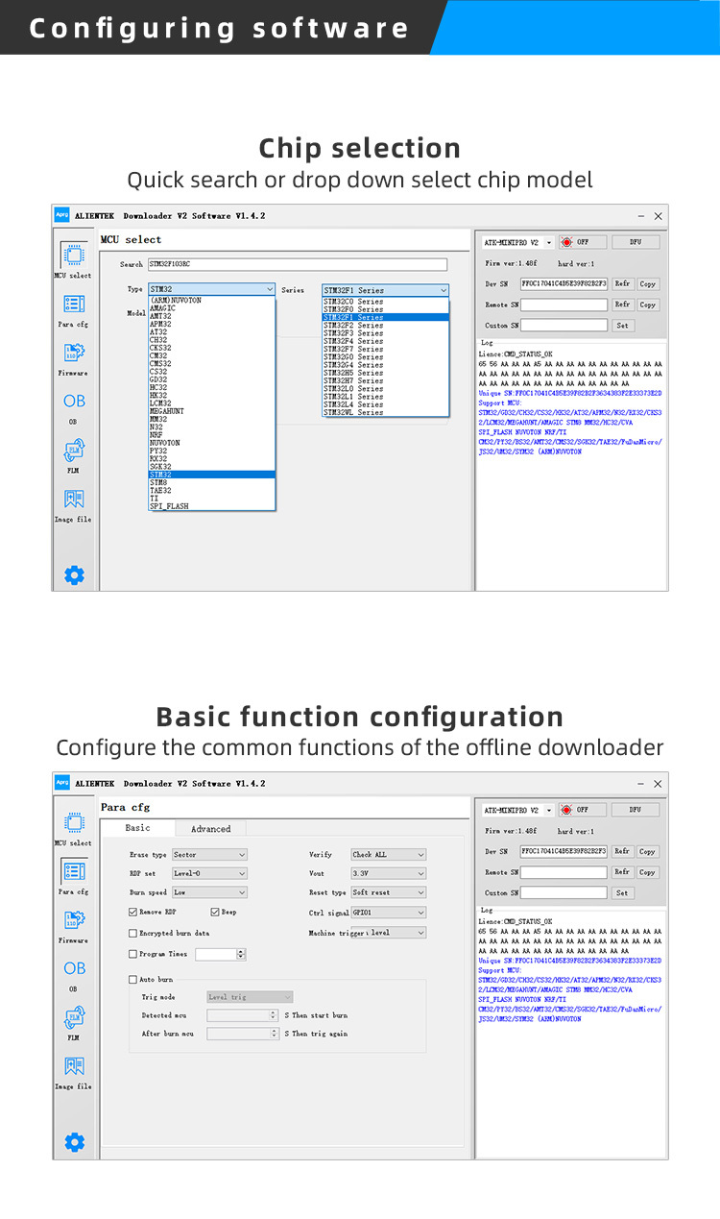Viewport: 720px width, 1219px height.
Task: Uncheck the Remove RDP checkbox
Action: click(132, 912)
